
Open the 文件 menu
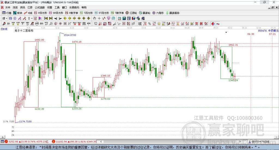click(8, 7)
